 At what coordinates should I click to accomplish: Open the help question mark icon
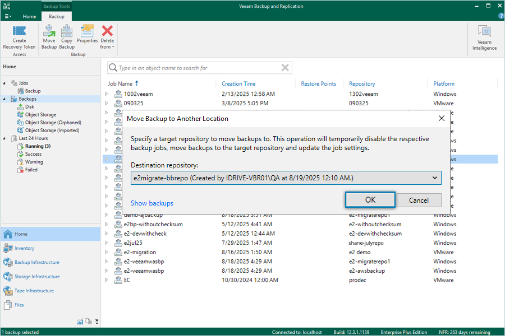pos(501,16)
